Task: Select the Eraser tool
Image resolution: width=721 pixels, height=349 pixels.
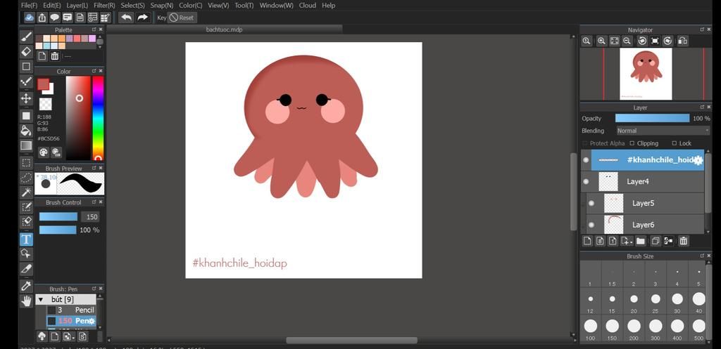Action: point(26,51)
